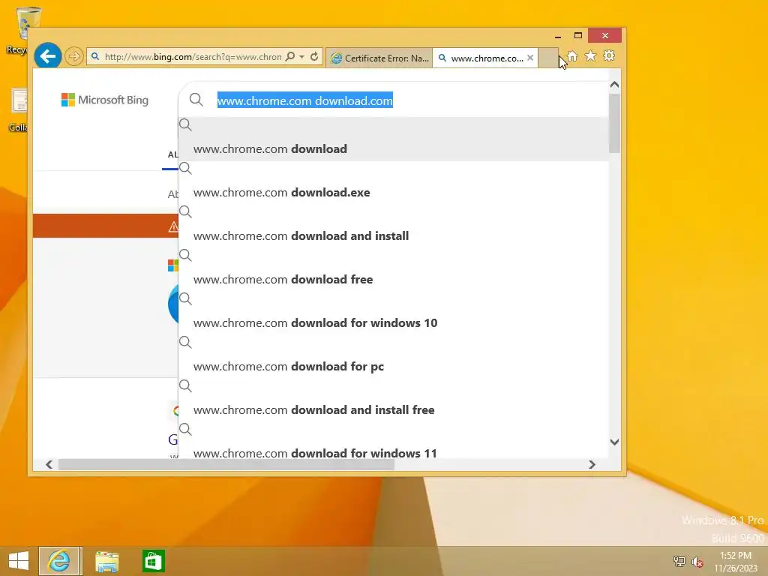768x576 pixels.
Task: Go back with the blue Back arrow
Action: click(48, 56)
